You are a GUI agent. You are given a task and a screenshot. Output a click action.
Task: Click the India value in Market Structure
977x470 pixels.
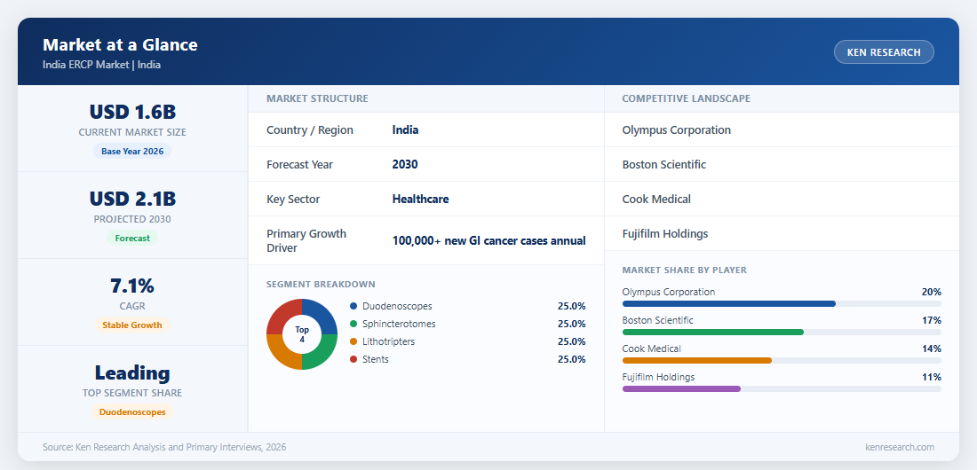point(406,130)
